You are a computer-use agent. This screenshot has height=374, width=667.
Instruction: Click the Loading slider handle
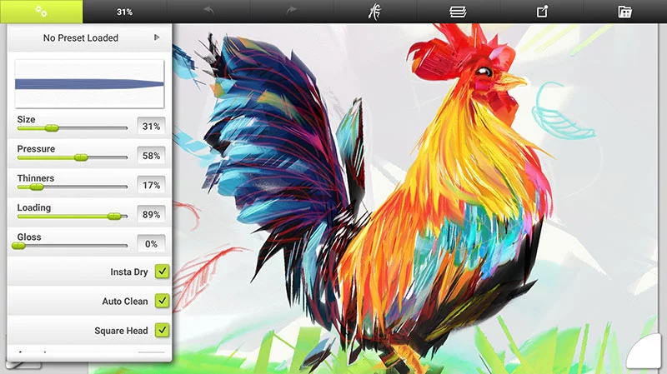pyautogui.click(x=114, y=216)
